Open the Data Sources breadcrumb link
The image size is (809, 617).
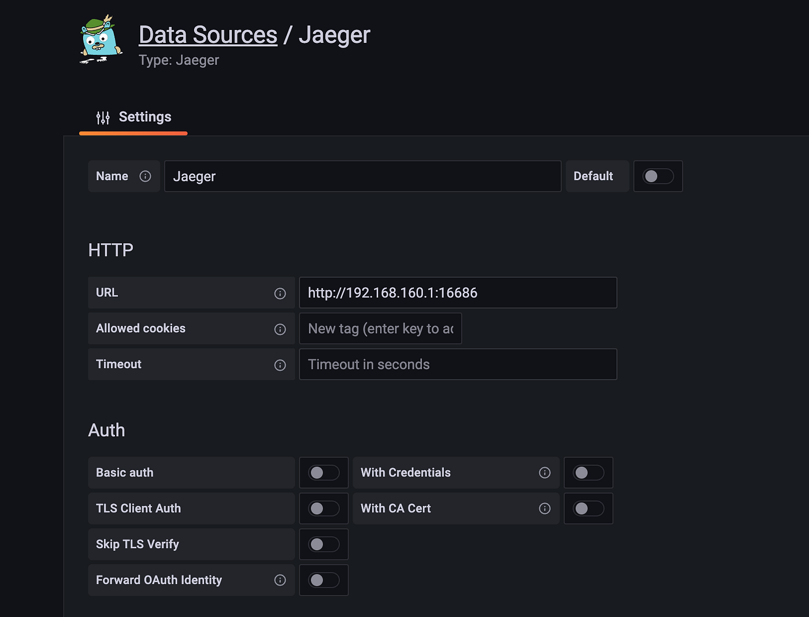[208, 35]
